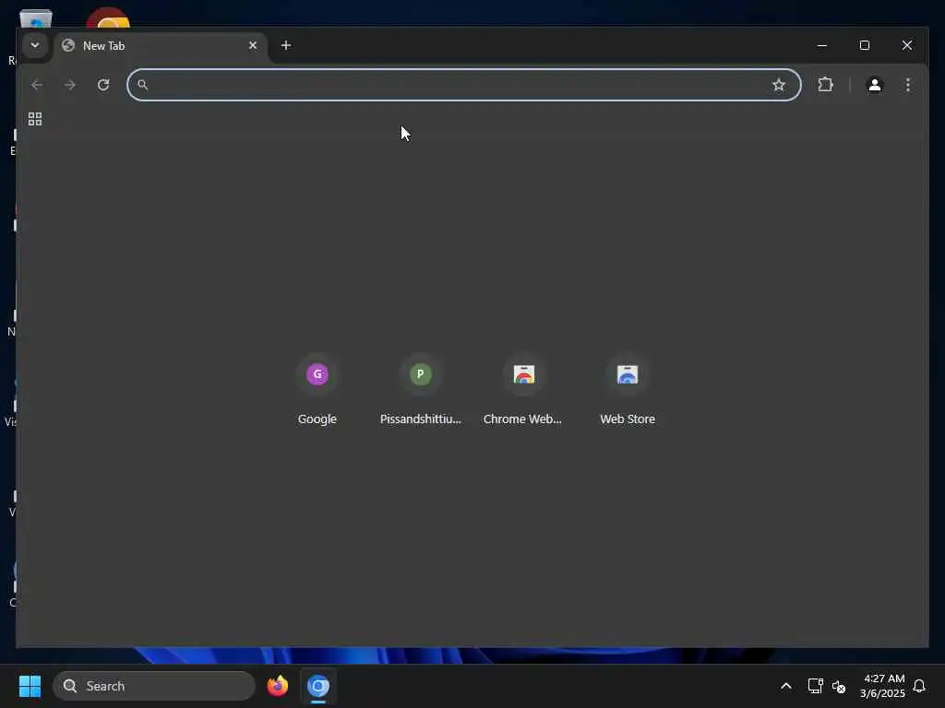
Task: Open the Extensions puzzle icon
Action: (x=826, y=85)
